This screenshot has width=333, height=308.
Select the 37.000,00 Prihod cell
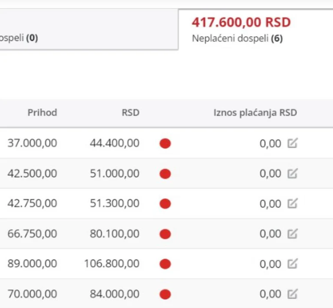pyautogui.click(x=32, y=143)
